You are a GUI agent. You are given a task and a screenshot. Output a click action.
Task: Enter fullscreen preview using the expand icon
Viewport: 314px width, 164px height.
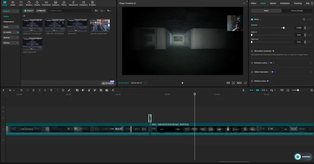tap(245, 83)
